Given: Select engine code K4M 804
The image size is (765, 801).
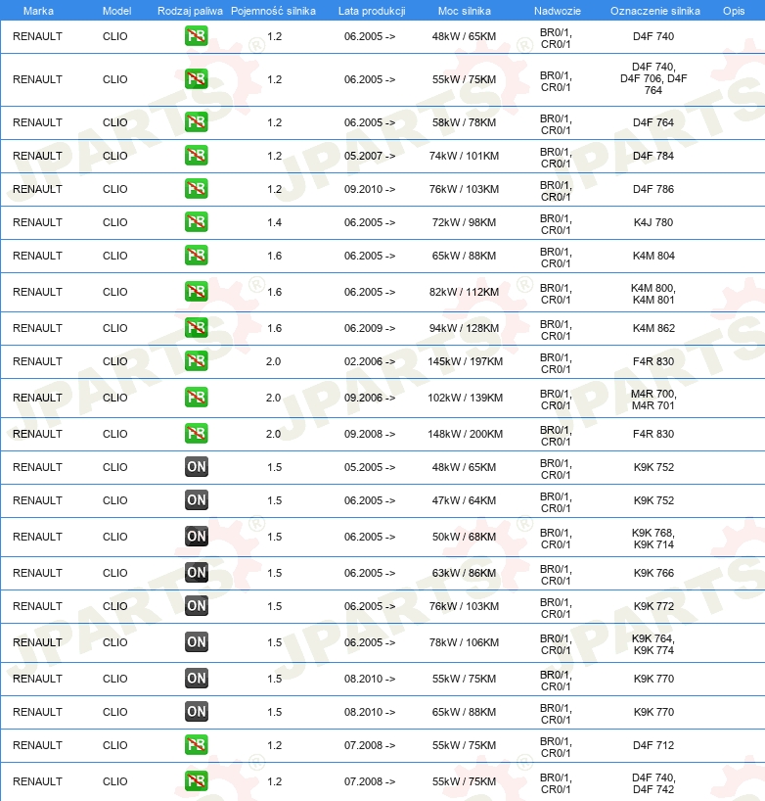Looking at the screenshot, I should coord(653,256).
